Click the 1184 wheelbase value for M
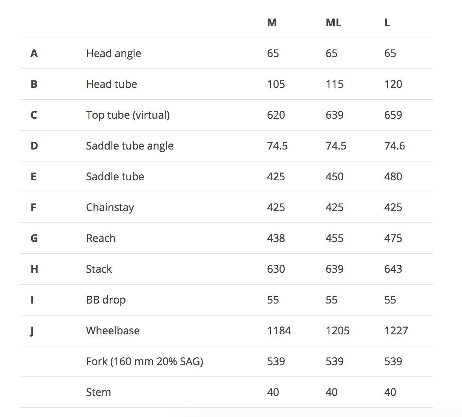462x417 pixels. 279,331
